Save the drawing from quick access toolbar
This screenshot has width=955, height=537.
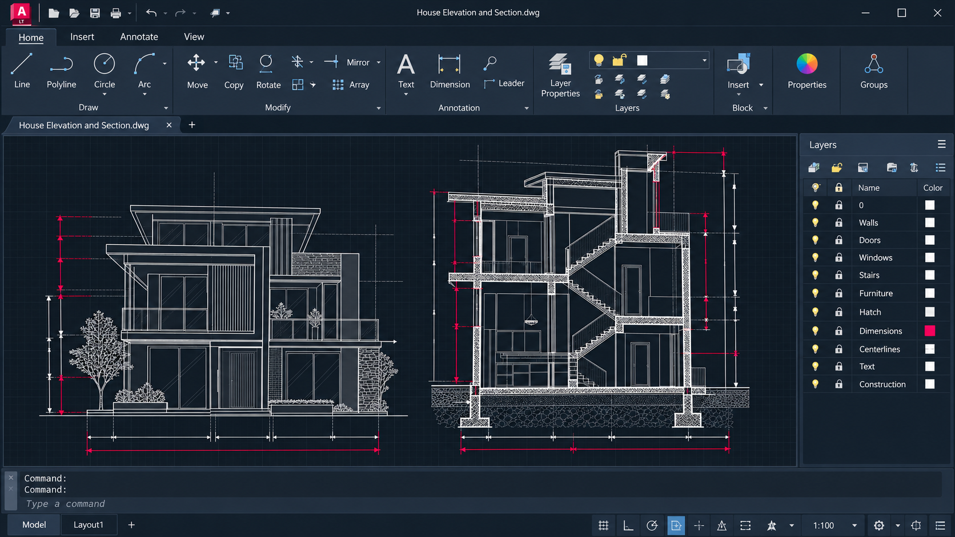point(95,13)
